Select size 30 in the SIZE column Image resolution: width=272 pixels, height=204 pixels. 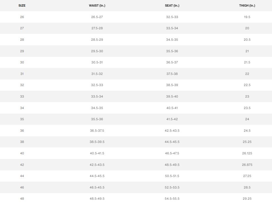point(22,62)
